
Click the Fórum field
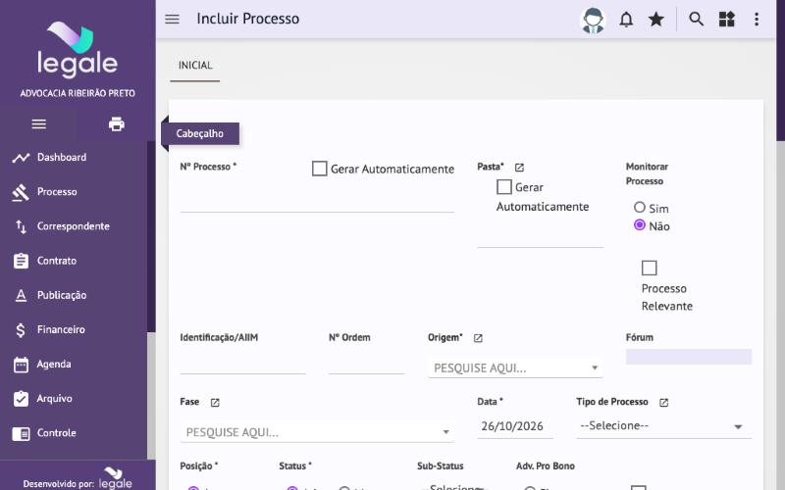pyautogui.click(x=689, y=357)
